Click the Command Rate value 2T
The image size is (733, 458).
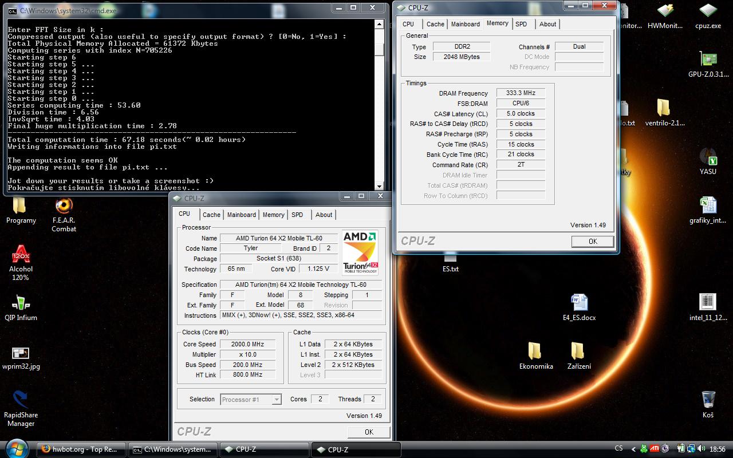click(521, 164)
